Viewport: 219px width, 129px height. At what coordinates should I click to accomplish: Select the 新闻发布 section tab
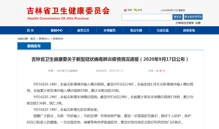coord(34,46)
